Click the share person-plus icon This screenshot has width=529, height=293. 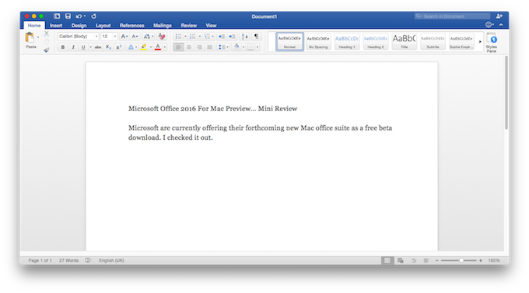pyautogui.click(x=499, y=16)
